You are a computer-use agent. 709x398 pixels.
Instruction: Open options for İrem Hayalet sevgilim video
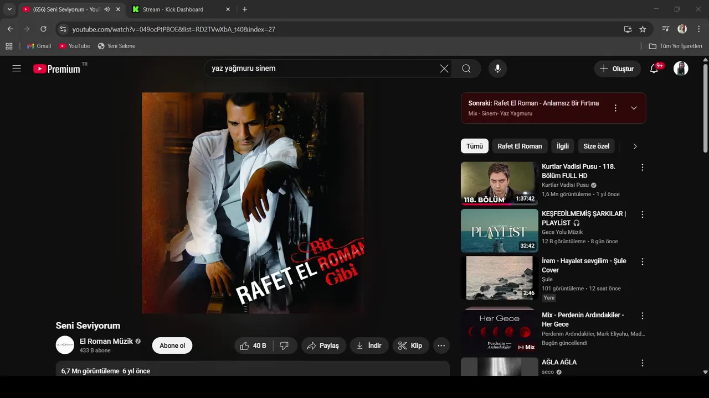point(643,261)
